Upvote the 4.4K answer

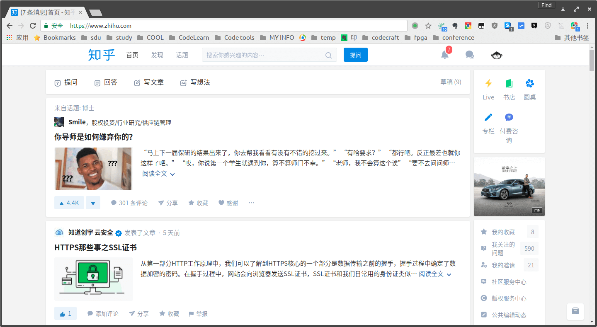[x=69, y=203]
